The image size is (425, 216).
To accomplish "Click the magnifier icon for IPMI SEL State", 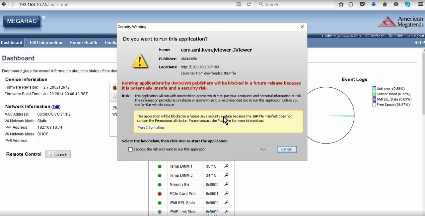I will click(226, 202).
